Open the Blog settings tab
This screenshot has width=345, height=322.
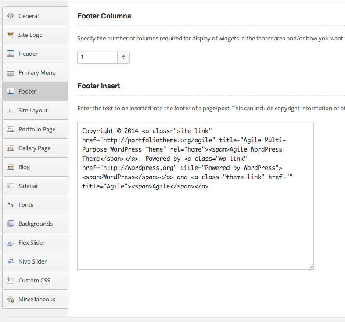(x=35, y=167)
